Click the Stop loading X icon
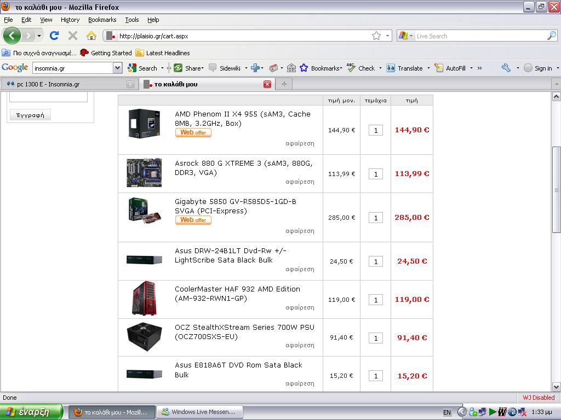 (x=73, y=36)
